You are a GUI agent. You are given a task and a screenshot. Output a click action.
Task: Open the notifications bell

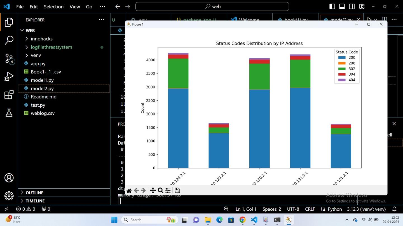(394, 209)
